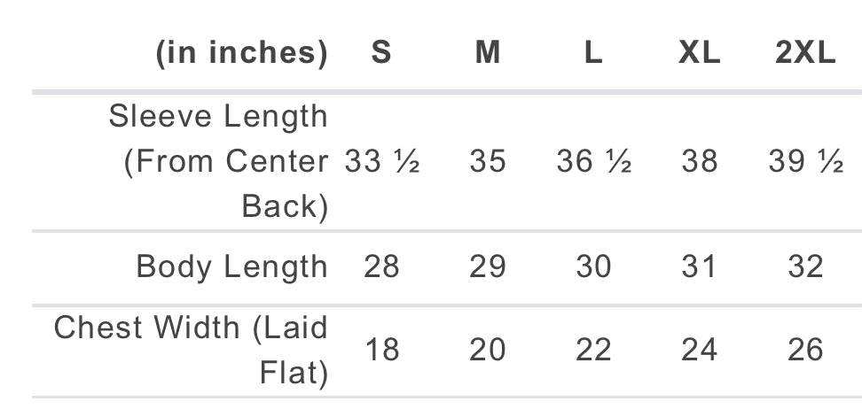
Task: Click the "(in inches)" header label
Action: (241, 53)
